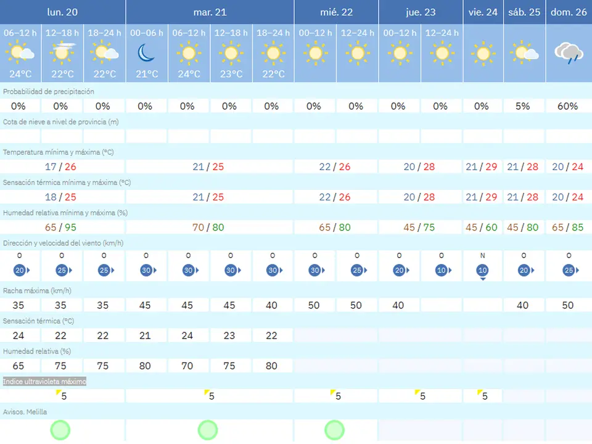Click the wind 30 icon for mar. 21 00–06 h
592x444 pixels.
[x=148, y=270]
